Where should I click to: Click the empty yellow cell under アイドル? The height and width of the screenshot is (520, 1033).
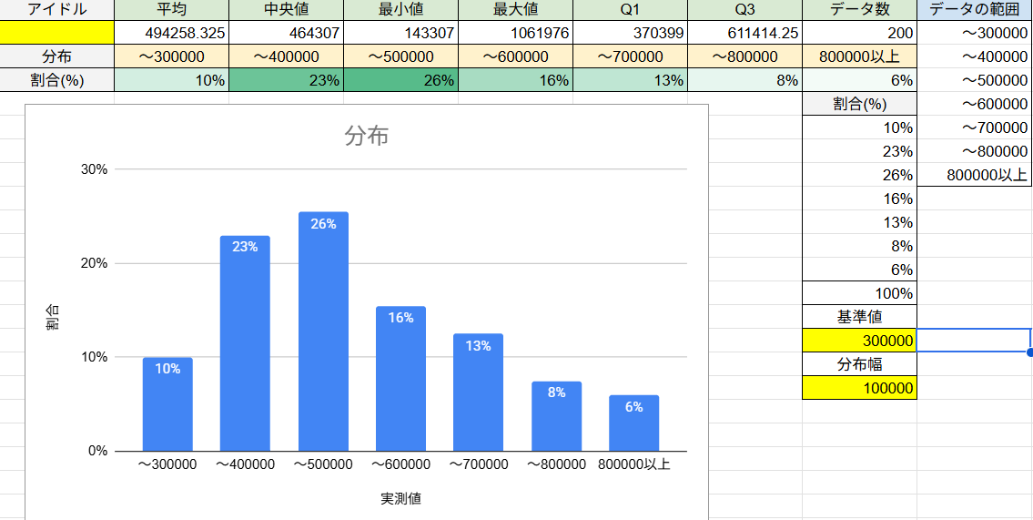pyautogui.click(x=57, y=33)
